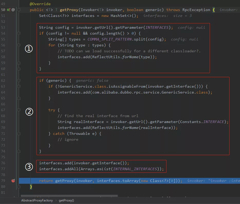Click invoker.getInterface() on line 76
Viewport: 240px width, 204px height.
(99, 163)
